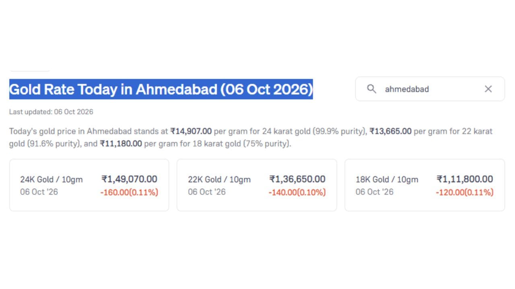Viewport: 515px width, 289px height.
Task: Click the -140.00(0.10%) change value
Action: click(x=297, y=192)
